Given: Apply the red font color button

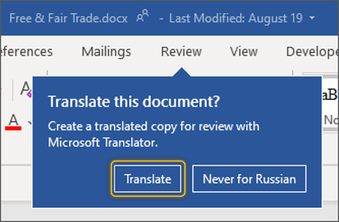Looking at the screenshot, I should (13, 122).
